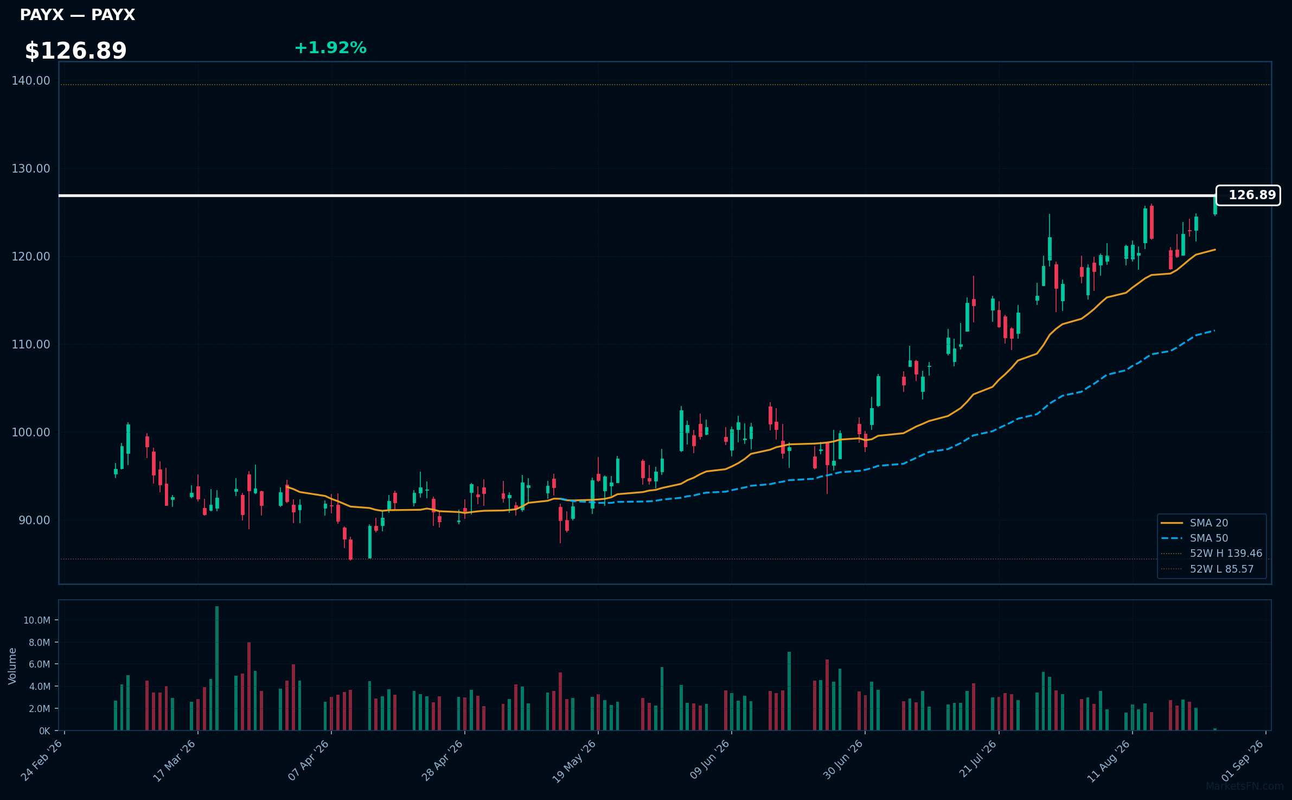Viewport: 1292px width, 800px height.
Task: Click the 07 Apr '26 date label
Action: coord(309,760)
